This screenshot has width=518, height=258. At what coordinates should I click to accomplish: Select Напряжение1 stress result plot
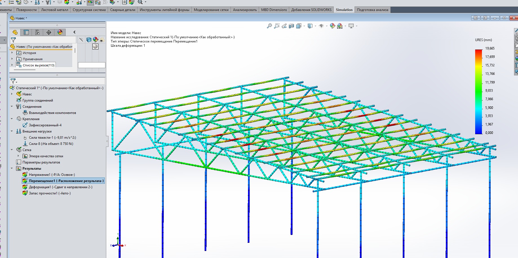pyautogui.click(x=52, y=175)
